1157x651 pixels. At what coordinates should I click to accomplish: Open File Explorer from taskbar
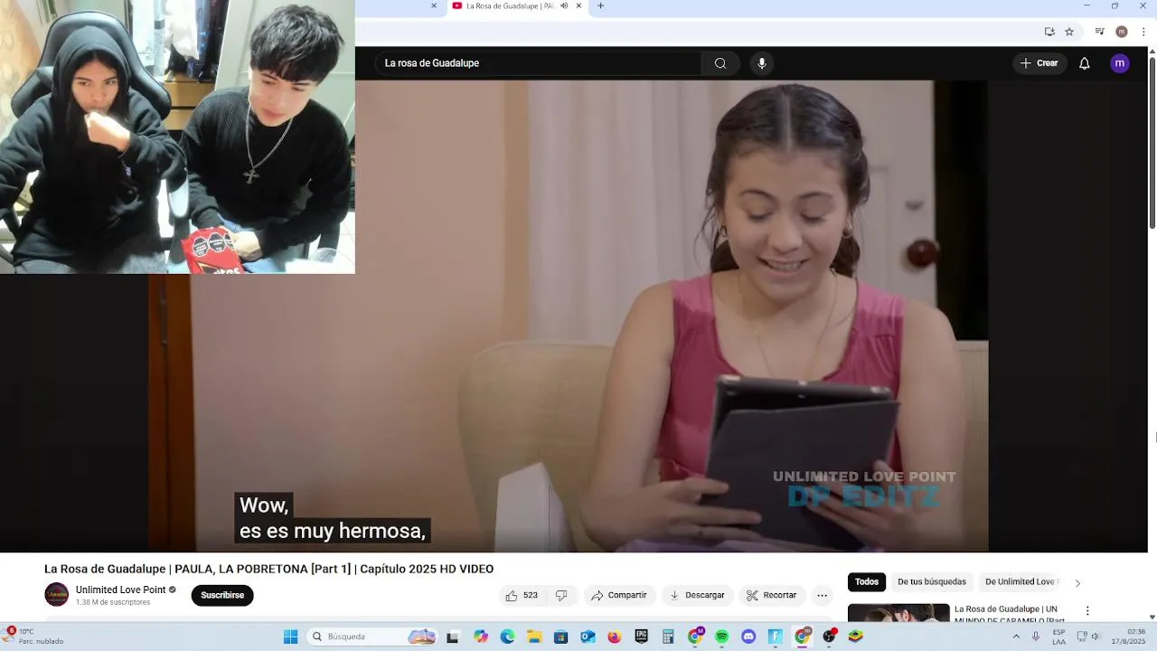pos(534,637)
